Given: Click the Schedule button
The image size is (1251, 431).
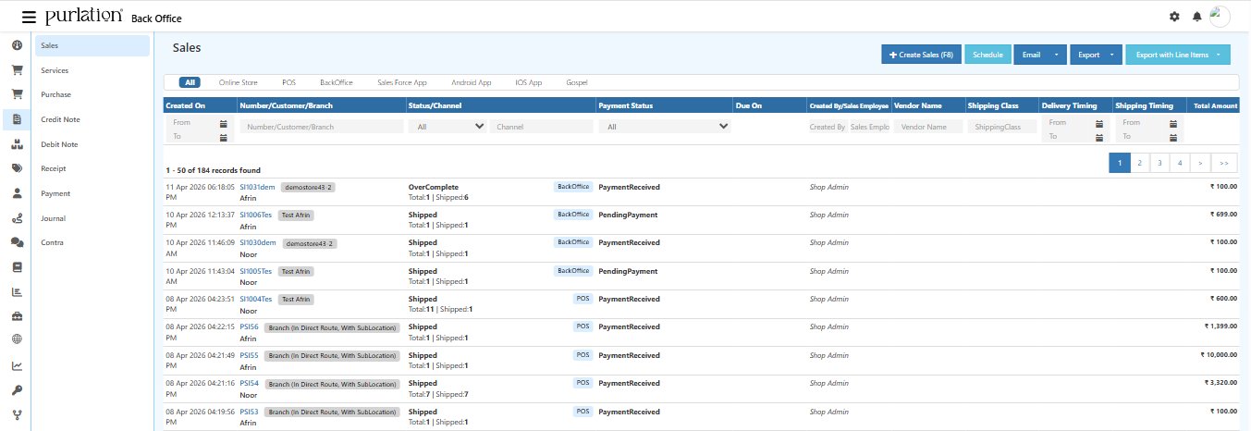Looking at the screenshot, I should 987,55.
